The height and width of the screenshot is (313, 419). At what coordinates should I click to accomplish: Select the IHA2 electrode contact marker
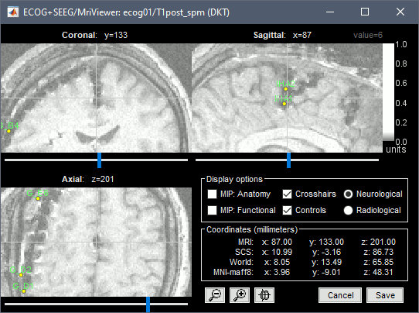point(286,89)
